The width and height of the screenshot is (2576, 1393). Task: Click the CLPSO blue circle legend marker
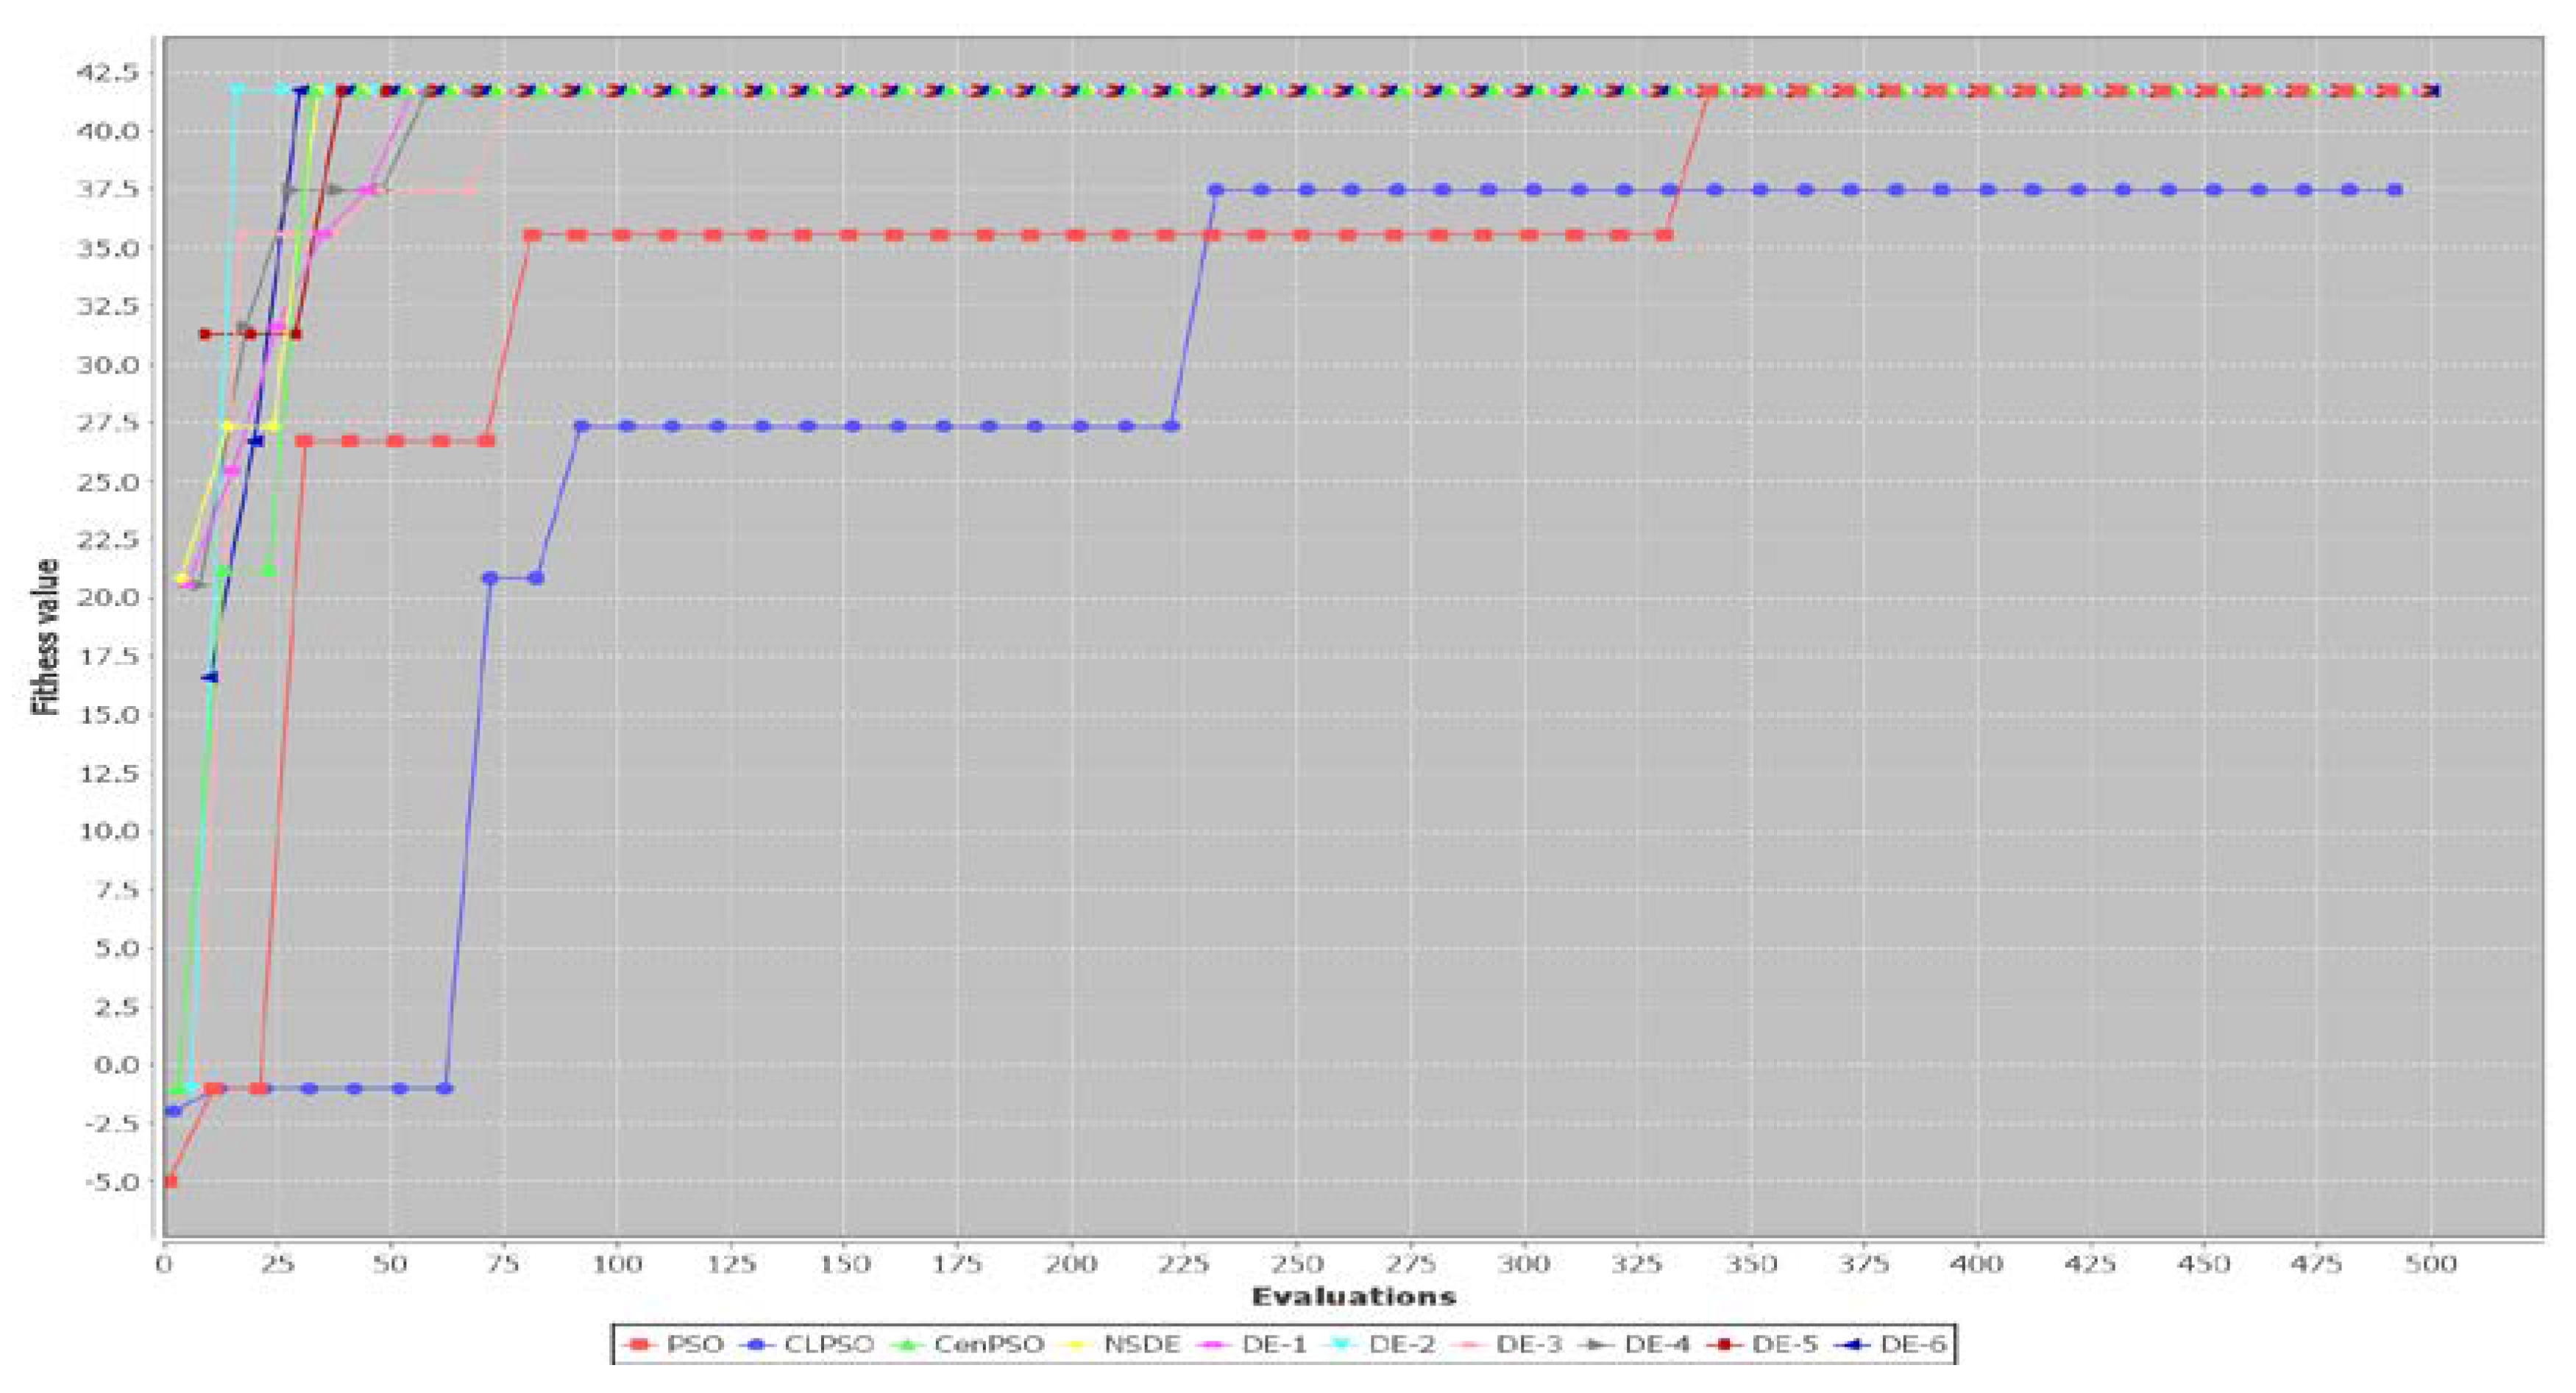756,1345
